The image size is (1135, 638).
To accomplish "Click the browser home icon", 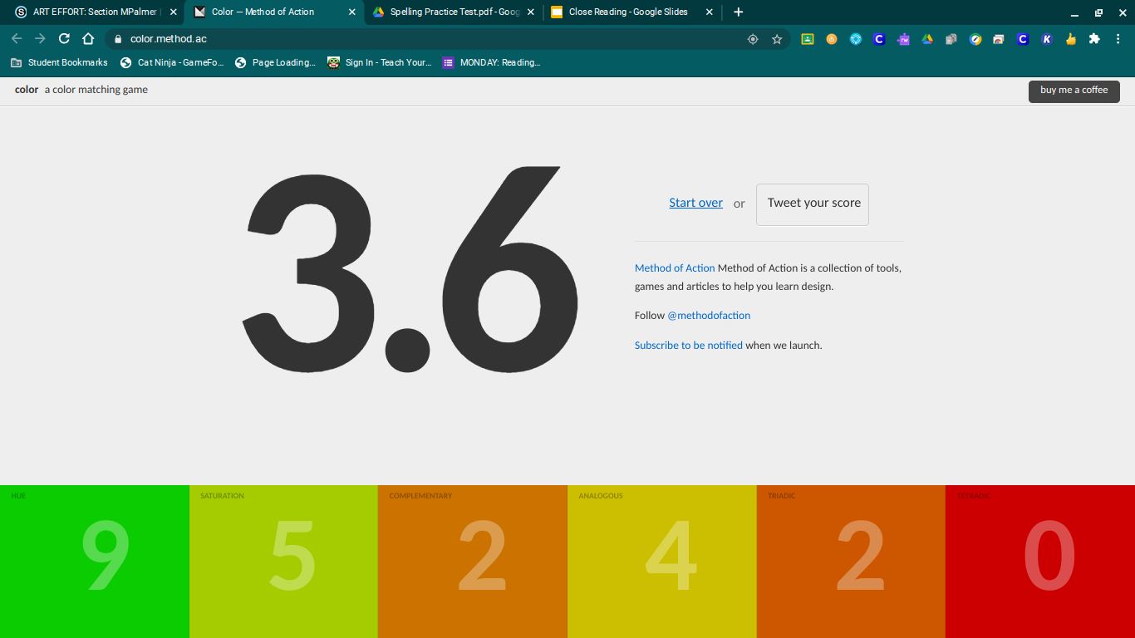I will [88, 39].
